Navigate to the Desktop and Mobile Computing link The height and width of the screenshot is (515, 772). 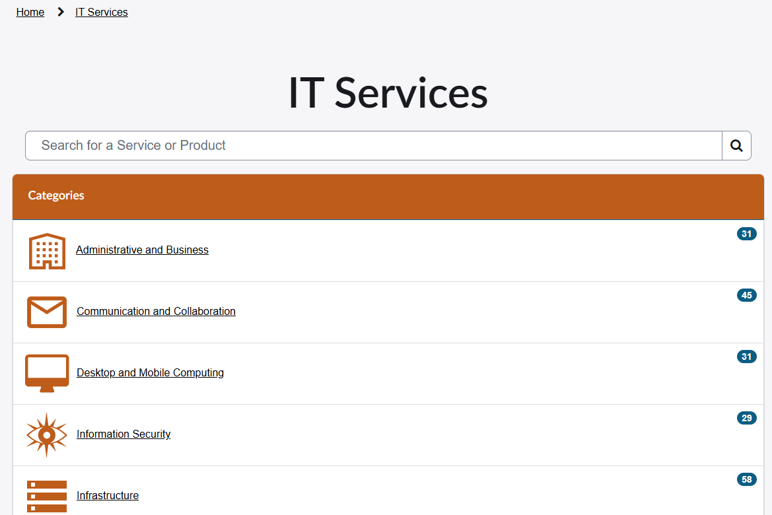click(150, 372)
